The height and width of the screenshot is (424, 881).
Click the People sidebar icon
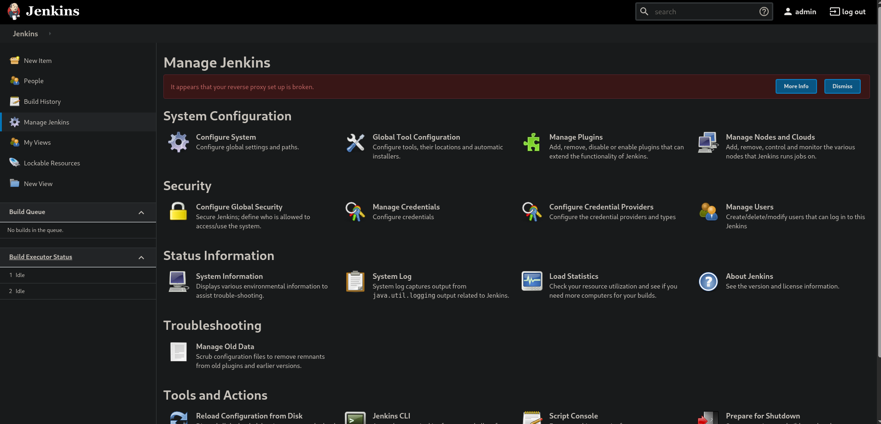[x=15, y=80]
